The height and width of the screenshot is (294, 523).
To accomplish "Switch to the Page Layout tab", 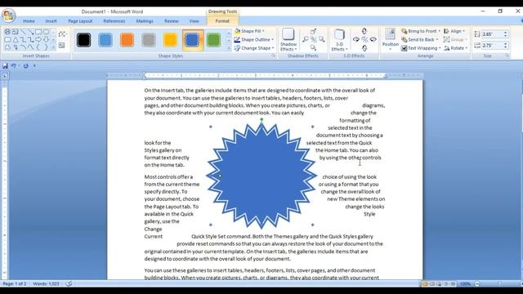I will (x=80, y=21).
